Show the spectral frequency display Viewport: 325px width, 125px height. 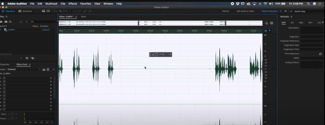coord(43,11)
